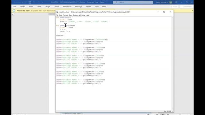Click the Share button in Word
This screenshot has width=205, height=115.
[x=174, y=6]
